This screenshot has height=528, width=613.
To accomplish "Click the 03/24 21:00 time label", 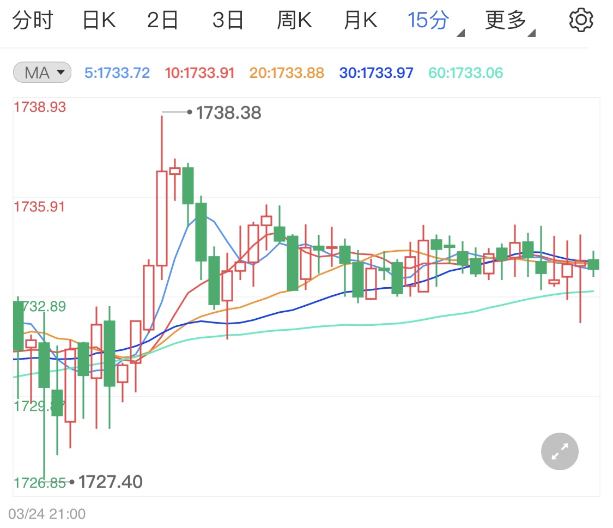I will pos(46,514).
